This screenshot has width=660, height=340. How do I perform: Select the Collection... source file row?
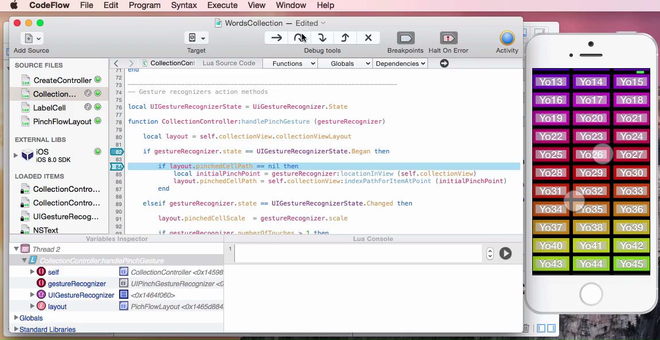point(59,94)
